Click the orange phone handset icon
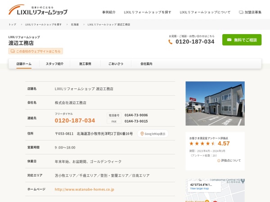The image size is (270, 202). pos(170,42)
